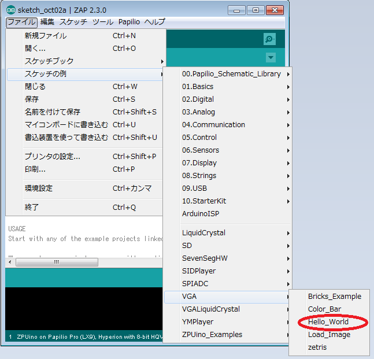Minimize the ZAP window

(x=236, y=10)
